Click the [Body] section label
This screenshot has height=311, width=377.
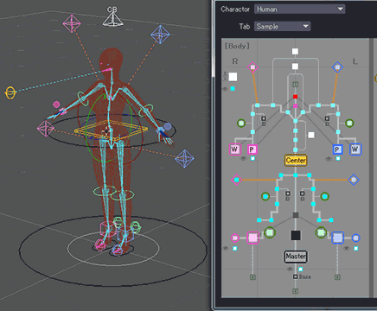tap(237, 46)
